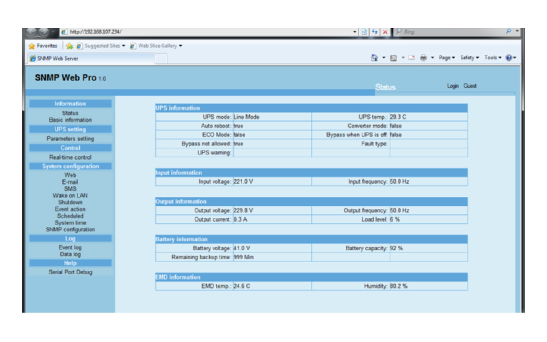Image resolution: width=547 pixels, height=342 pixels.
Task: Click the browser Refresh icon
Action: [x=375, y=32]
